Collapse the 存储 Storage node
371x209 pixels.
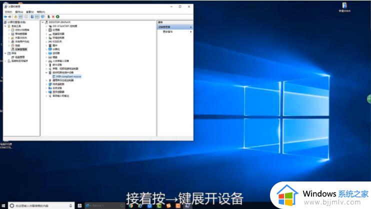[x=5, y=53]
